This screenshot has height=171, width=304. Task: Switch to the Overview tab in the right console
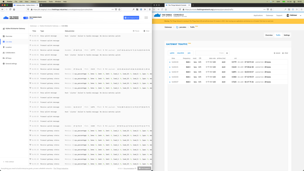(269, 35)
